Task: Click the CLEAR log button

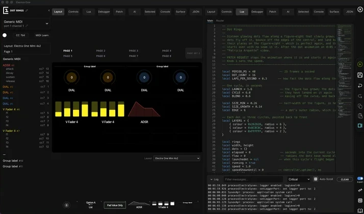Action: coord(345,179)
